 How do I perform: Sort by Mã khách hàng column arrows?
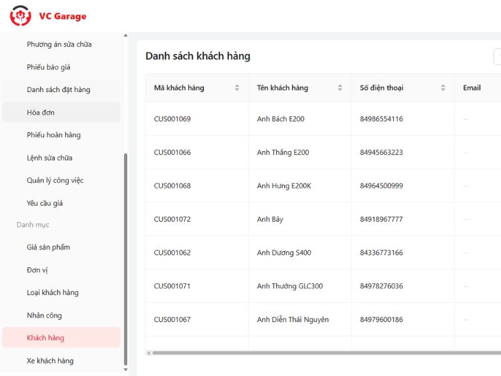(x=237, y=88)
